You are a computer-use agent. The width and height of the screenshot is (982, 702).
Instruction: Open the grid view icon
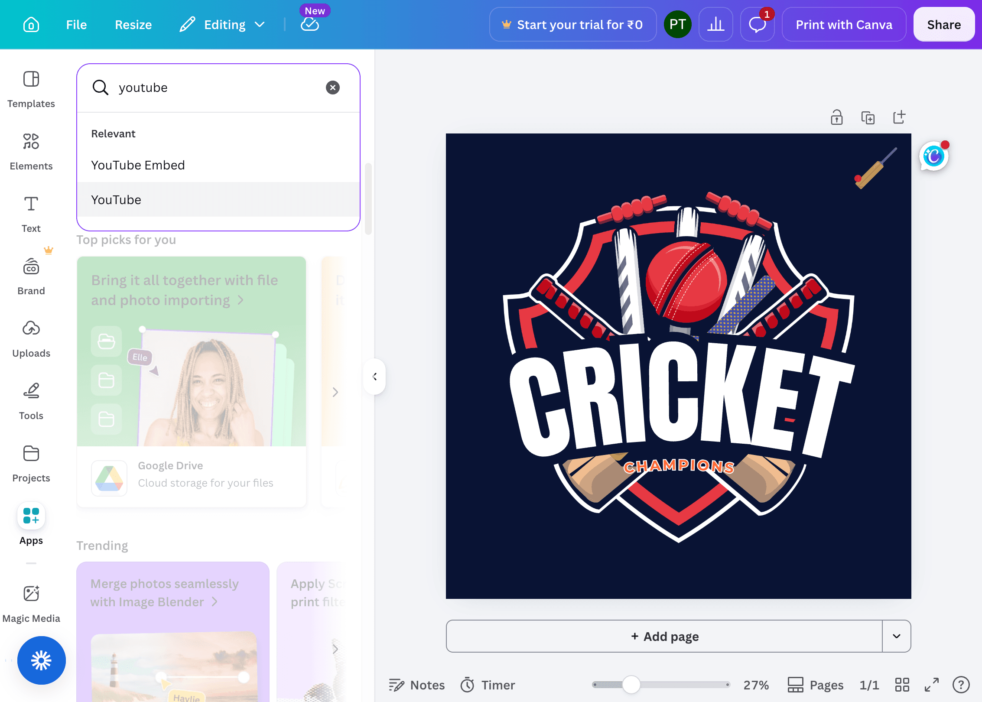[x=902, y=685]
